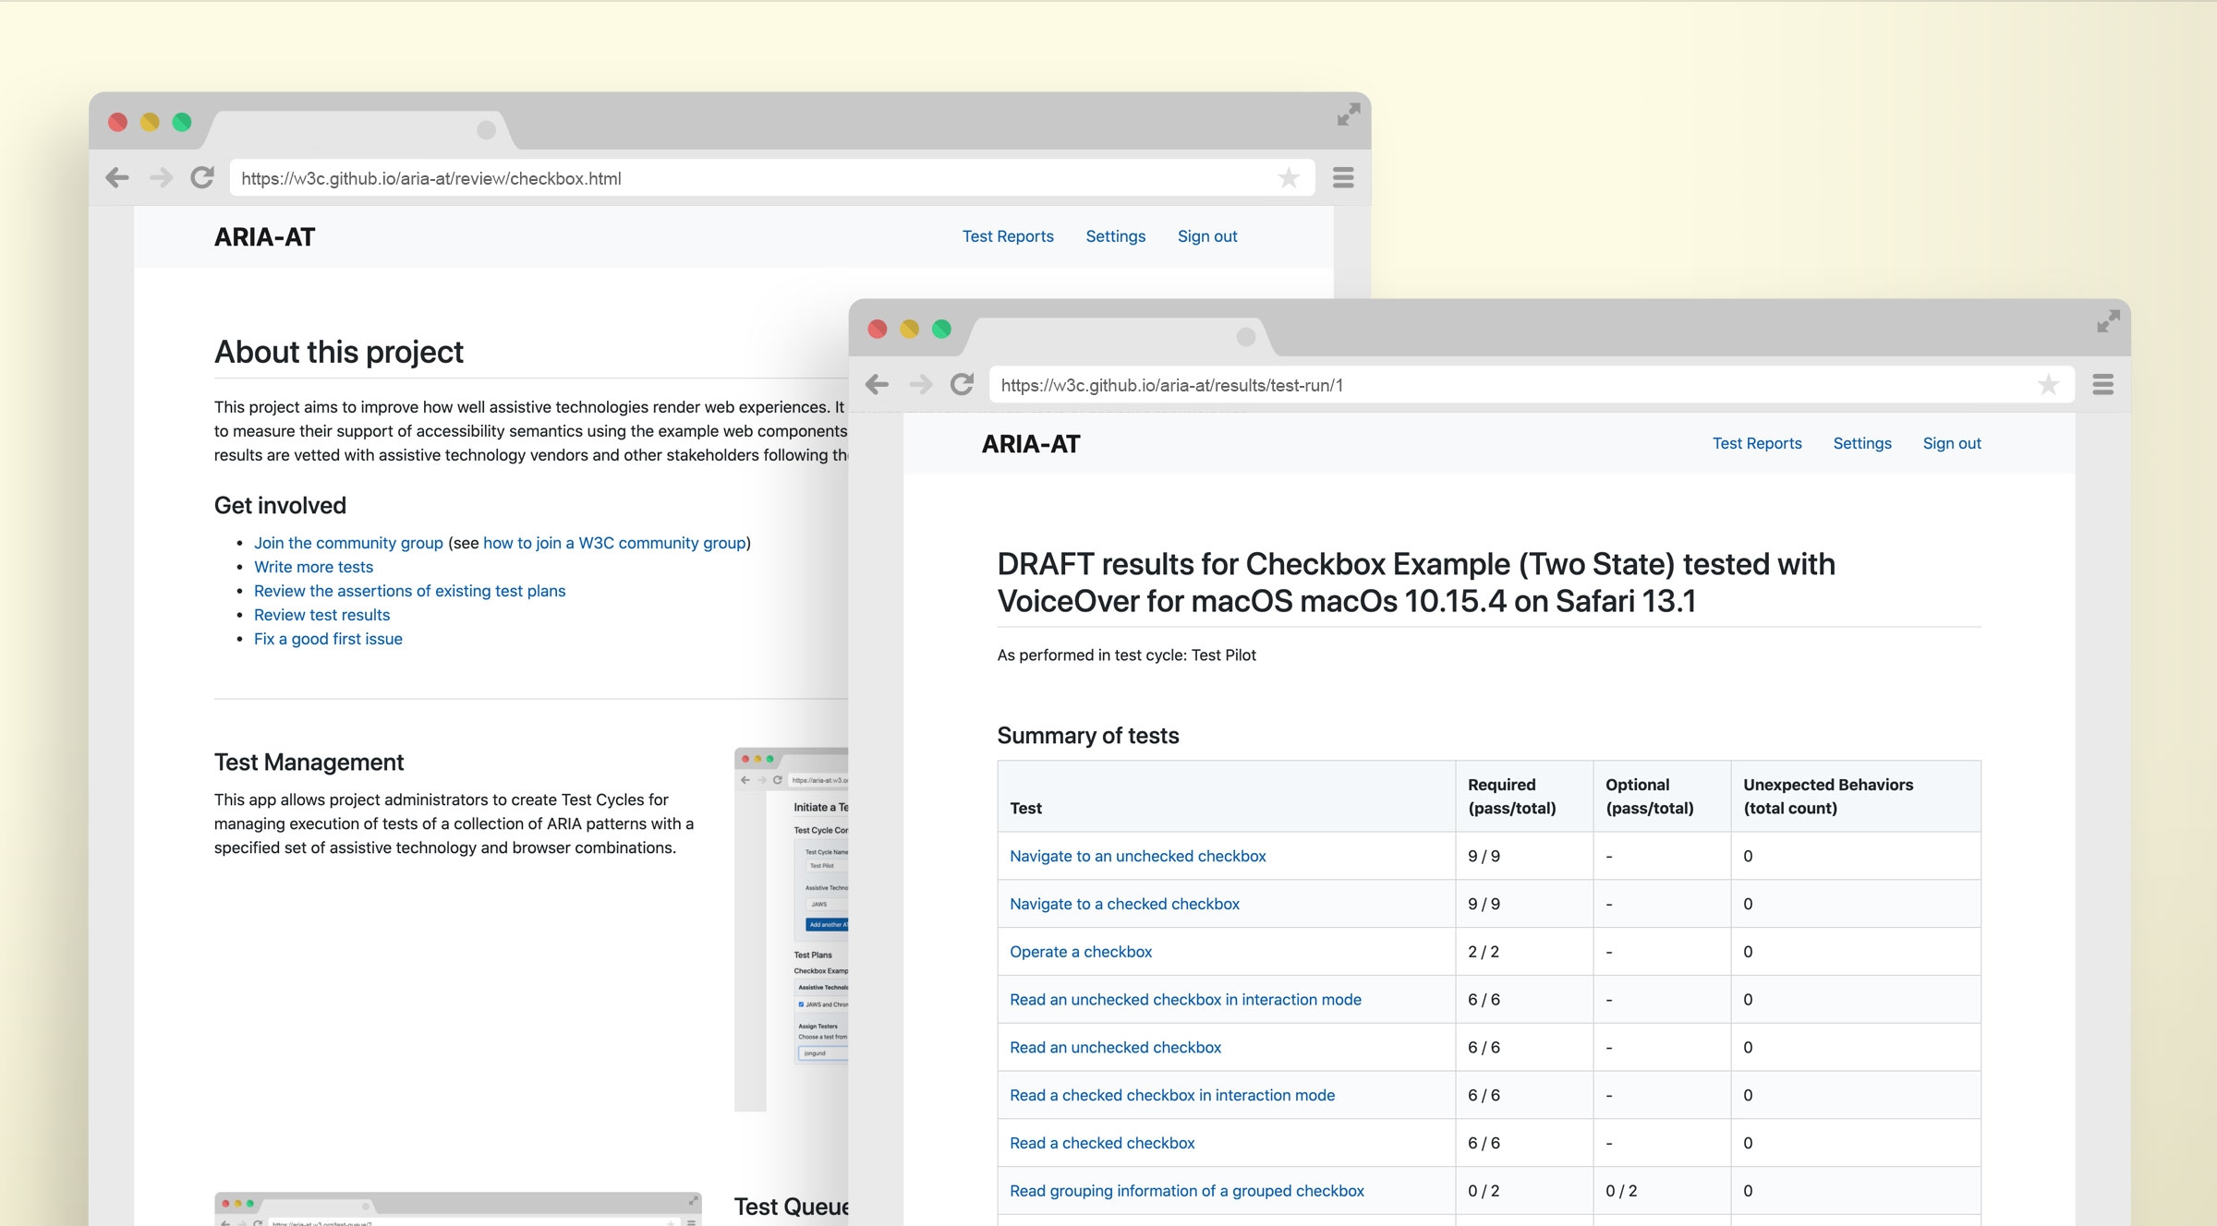Screen dimensions: 2217x1226
Task: Click forward arrow in the checkbox.html browser window
Action: 161,177
